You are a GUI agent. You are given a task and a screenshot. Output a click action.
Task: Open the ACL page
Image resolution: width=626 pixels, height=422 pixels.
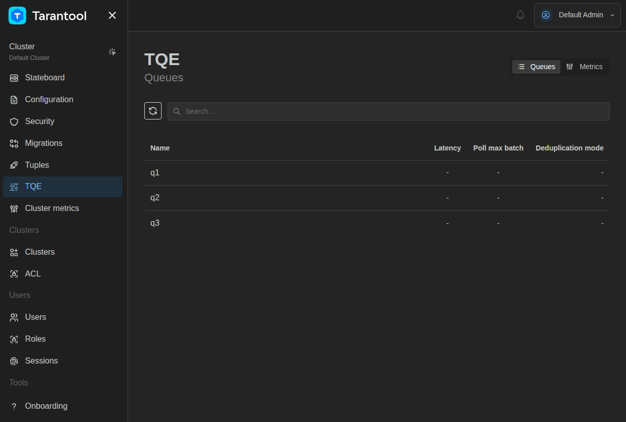tap(62, 274)
